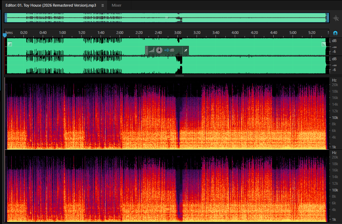
Task: Click the 2:20 mark on the timeline
Action: [x=139, y=33]
